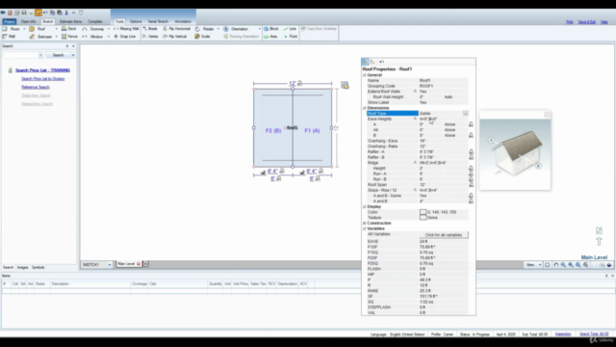Toggle lock on the Rafter - A row
Viewport: 616px width, 347px height.
471,151
